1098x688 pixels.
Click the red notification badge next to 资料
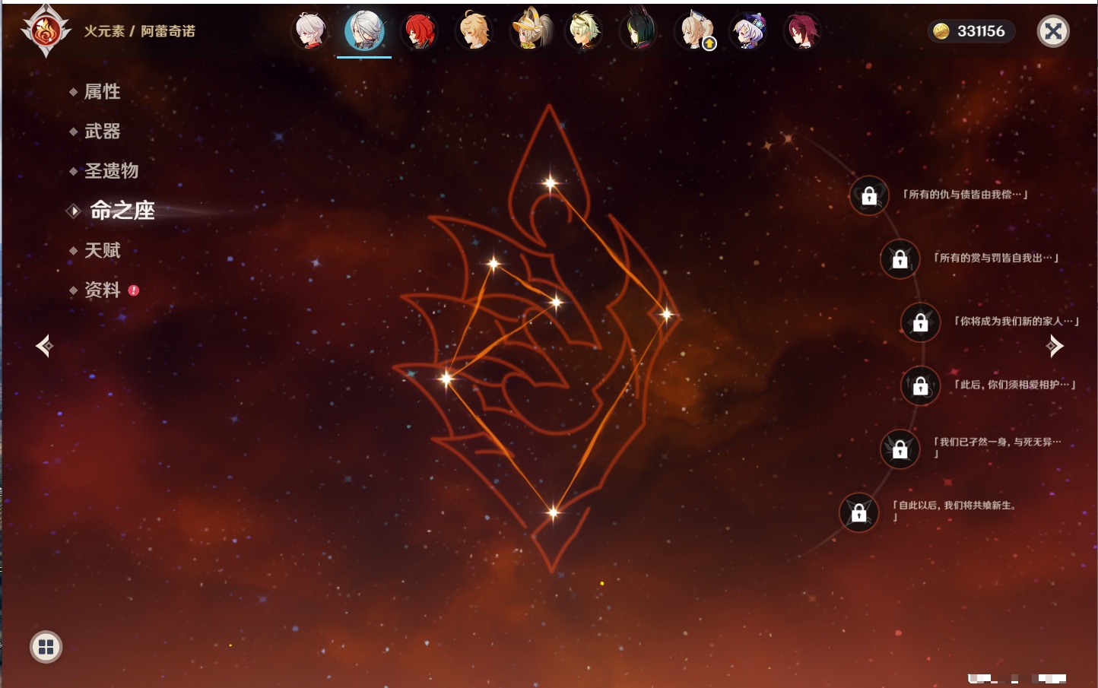tap(134, 290)
